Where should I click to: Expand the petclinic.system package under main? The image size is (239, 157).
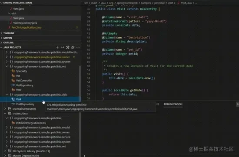point(7,62)
